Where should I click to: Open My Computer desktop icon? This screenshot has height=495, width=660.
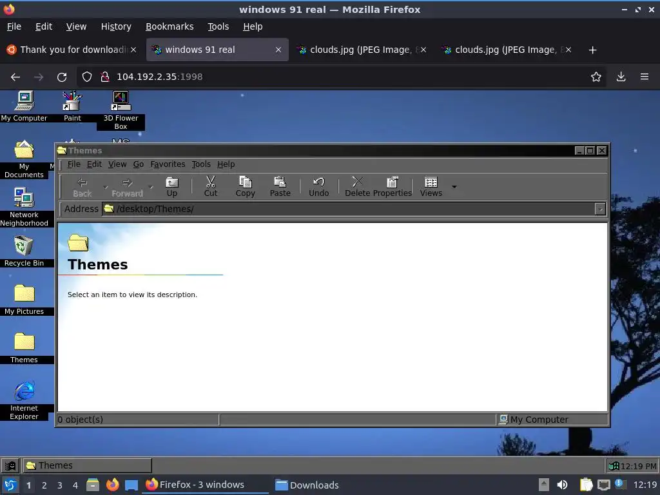point(24,106)
